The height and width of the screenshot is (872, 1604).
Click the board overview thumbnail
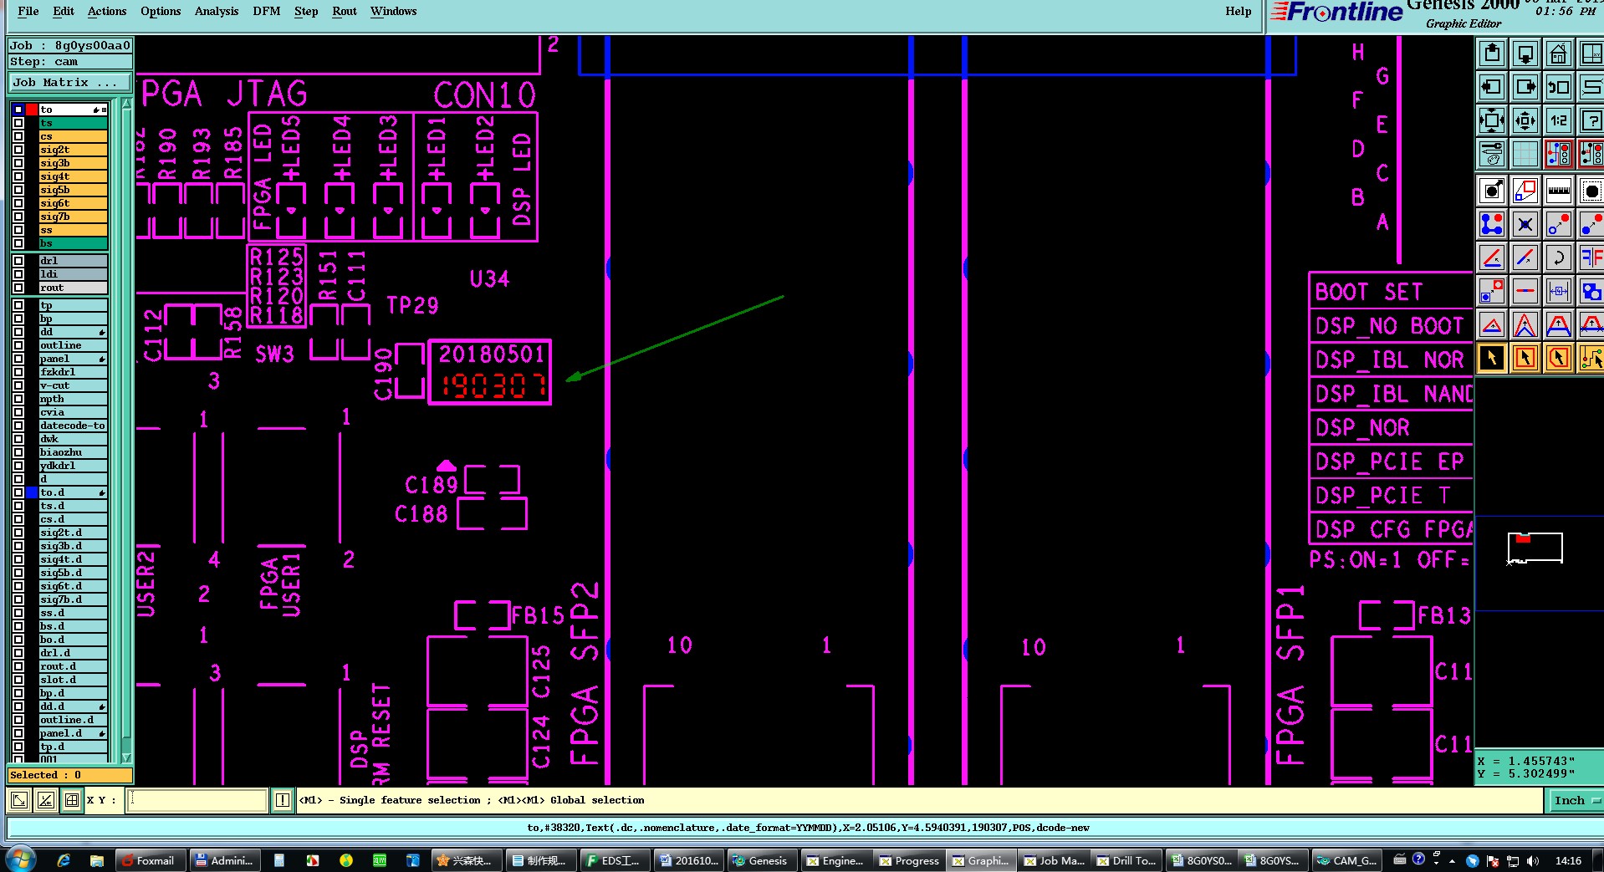coord(1535,548)
